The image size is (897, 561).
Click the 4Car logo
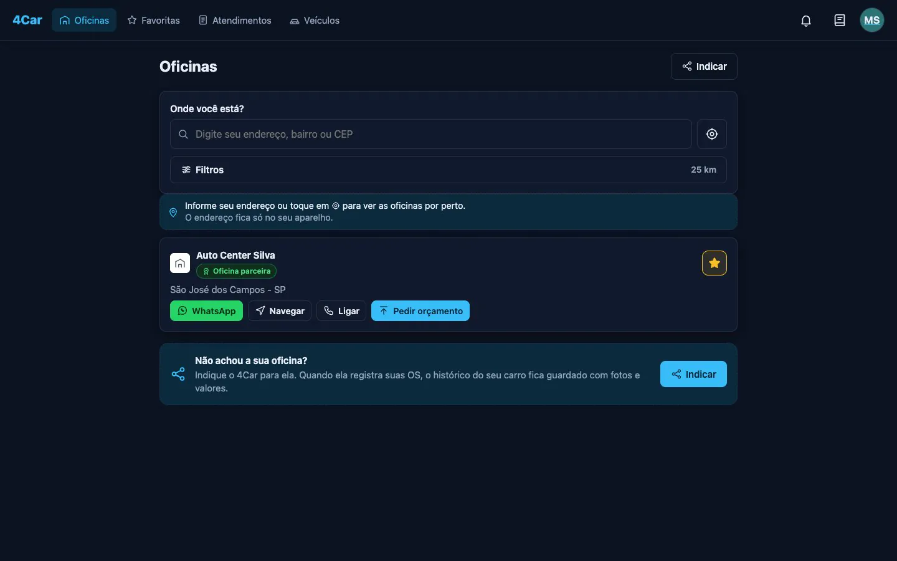(27, 20)
